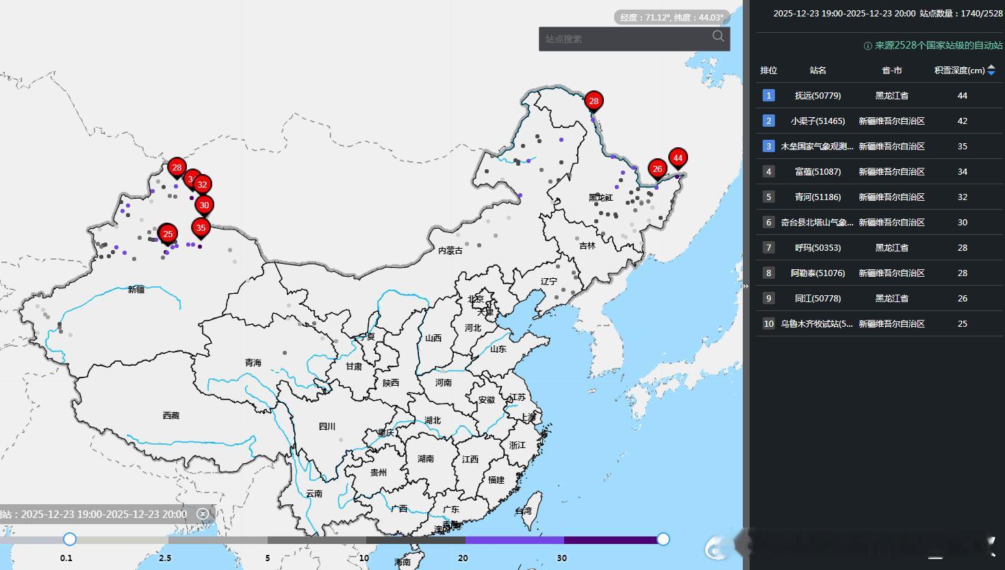The width and height of the screenshot is (1005, 570).
Task: Select station 呼玛(50353) in the ranking
Action: [818, 248]
